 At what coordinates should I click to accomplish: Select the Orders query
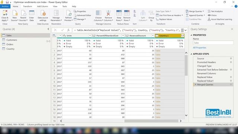(25, 44)
